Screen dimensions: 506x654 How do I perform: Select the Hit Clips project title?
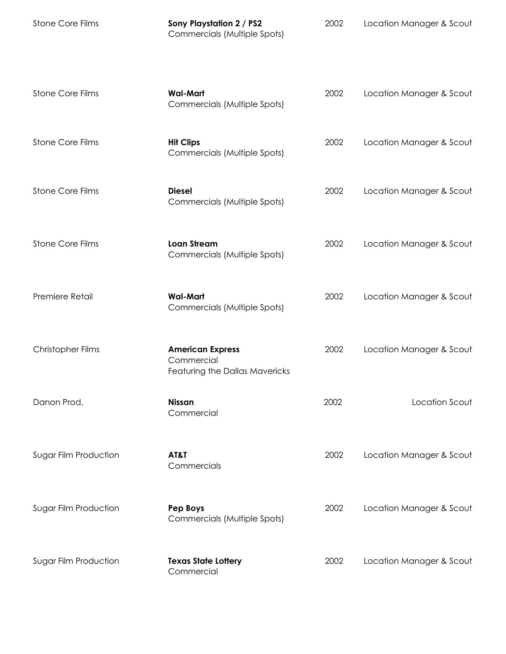(184, 142)
